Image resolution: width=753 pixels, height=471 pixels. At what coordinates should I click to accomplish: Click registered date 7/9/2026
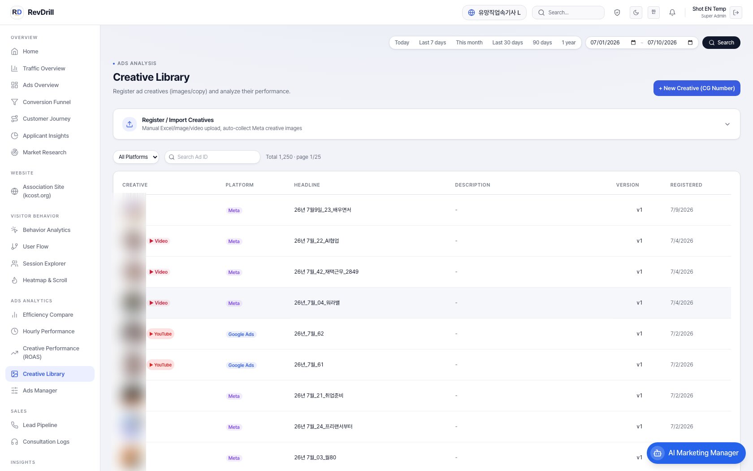pyautogui.click(x=682, y=210)
